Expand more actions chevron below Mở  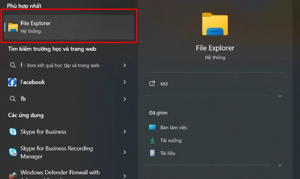click(280, 96)
